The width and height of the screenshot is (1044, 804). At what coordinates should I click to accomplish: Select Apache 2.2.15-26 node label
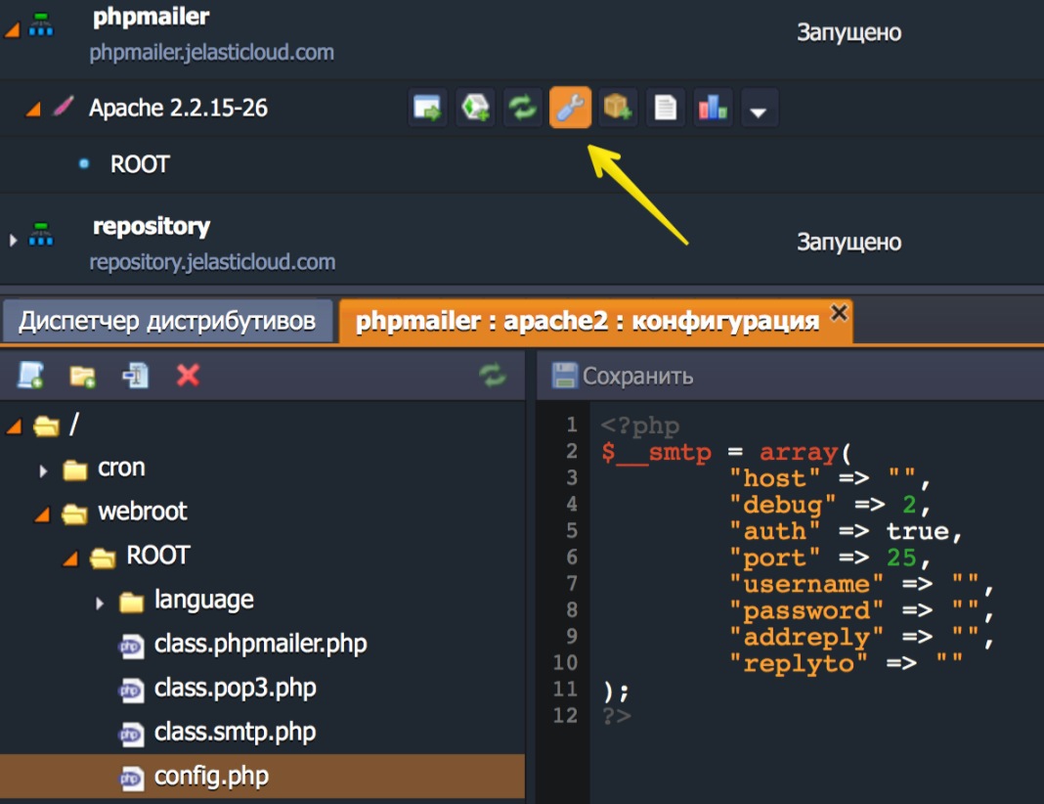179,108
